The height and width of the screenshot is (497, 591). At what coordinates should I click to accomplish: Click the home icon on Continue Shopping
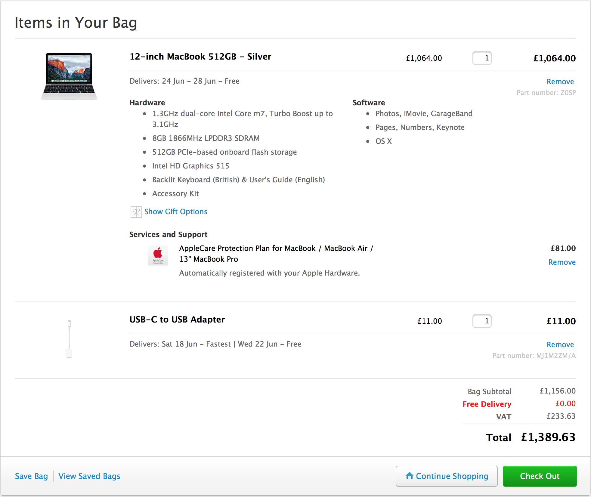(409, 476)
